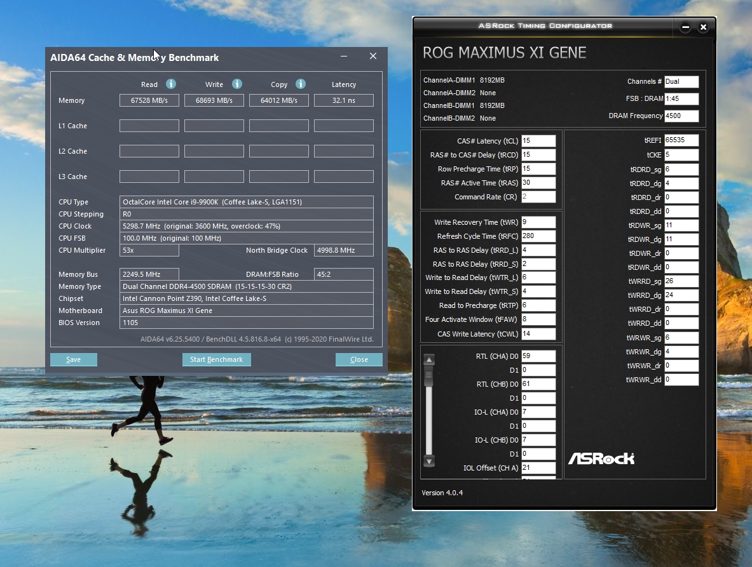Viewport: 752px width, 567px height.
Task: Select the Memory Read result 67528 MB/s
Action: coord(149,100)
